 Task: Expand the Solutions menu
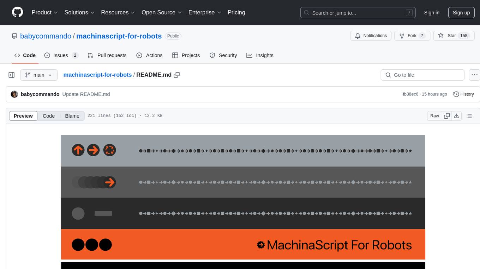pos(79,12)
